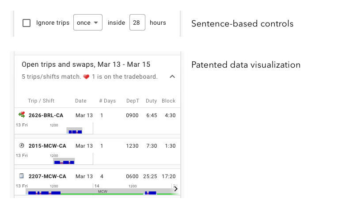357x210 pixels.
Task: Sort by the # Days column header
Action: click(x=107, y=101)
